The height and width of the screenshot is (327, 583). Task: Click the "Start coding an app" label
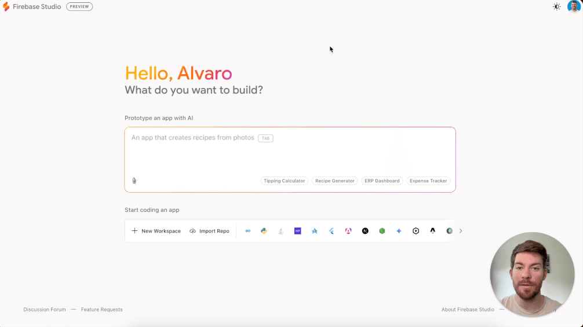coord(152,210)
